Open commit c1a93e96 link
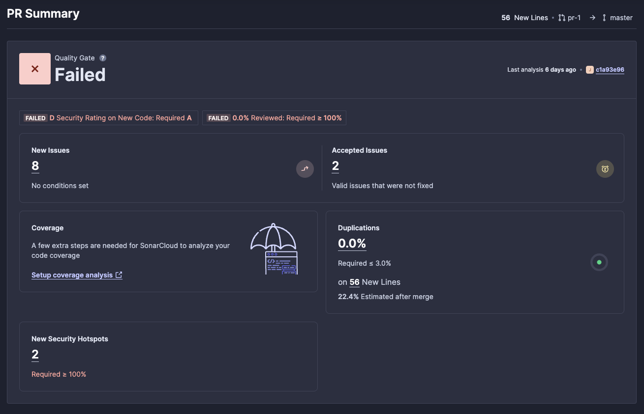 click(610, 70)
